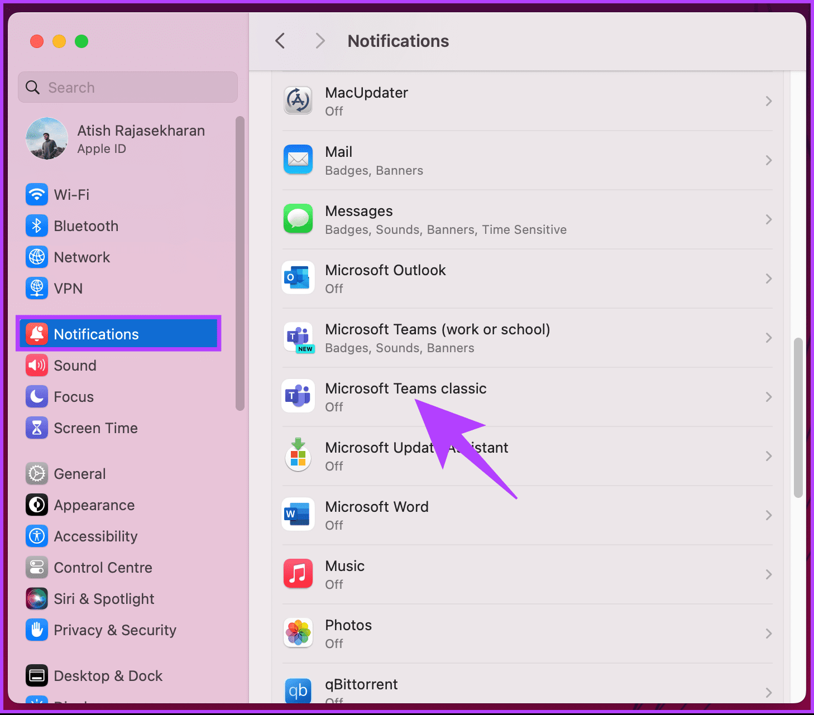Expand Microsoft Teams (work or school) chevron
This screenshot has height=715, width=814.
point(768,338)
